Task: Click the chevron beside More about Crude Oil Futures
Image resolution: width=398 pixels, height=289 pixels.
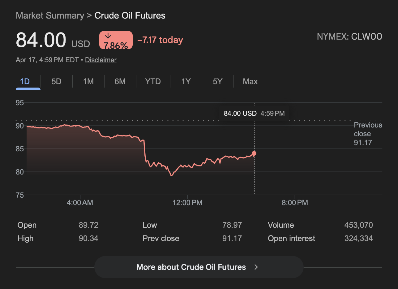Action: tap(256, 267)
